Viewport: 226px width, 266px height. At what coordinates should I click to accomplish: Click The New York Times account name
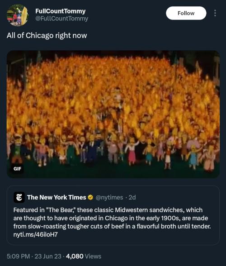point(56,197)
